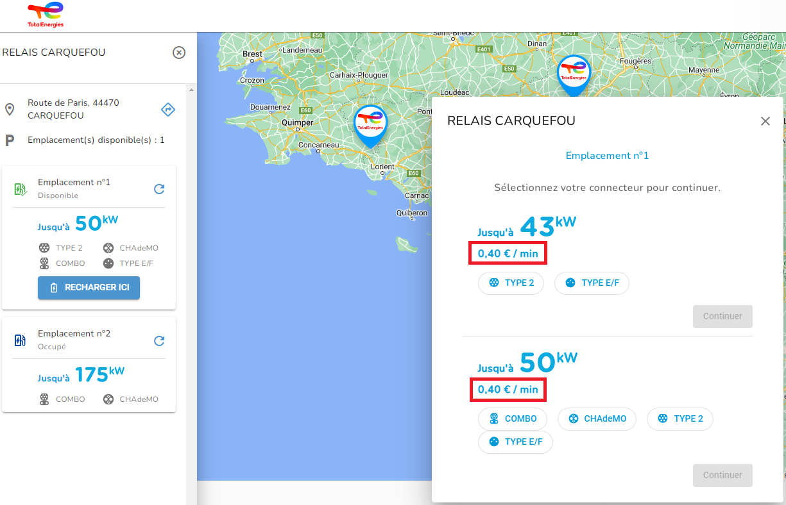Screen dimensions: 786x505
Task: Select TYPE E/F connector under 50 kW
Action: click(515, 442)
